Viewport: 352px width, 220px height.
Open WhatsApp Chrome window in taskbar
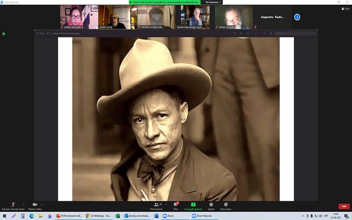point(99,216)
